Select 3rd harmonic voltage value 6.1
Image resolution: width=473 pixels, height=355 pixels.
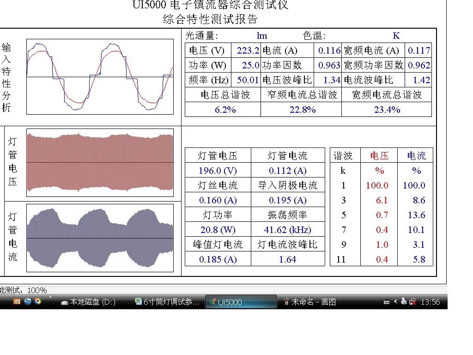tap(382, 201)
